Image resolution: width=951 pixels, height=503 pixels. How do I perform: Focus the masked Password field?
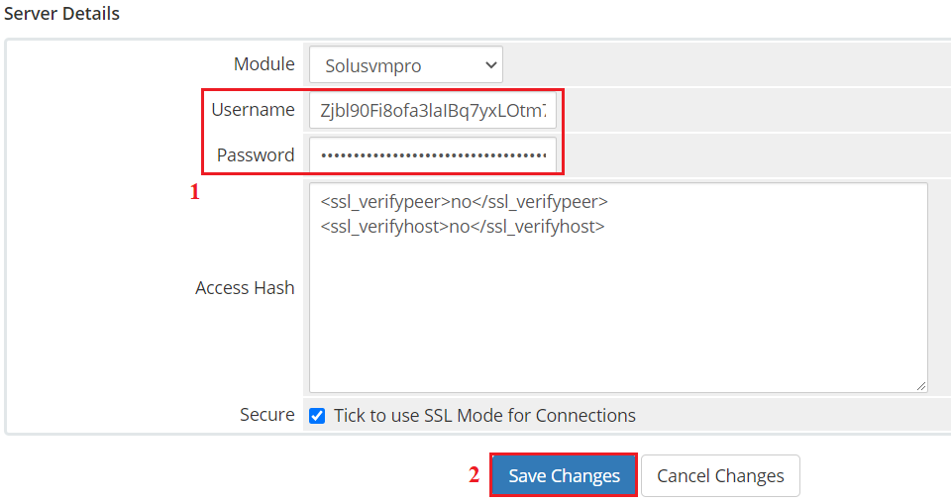pyautogui.click(x=432, y=155)
